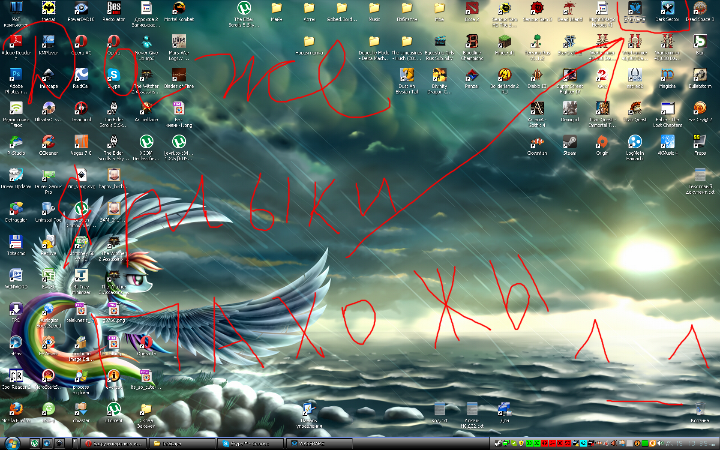Click the Windows Start orb
Image resolution: width=720 pixels, height=450 pixels.
click(12, 443)
